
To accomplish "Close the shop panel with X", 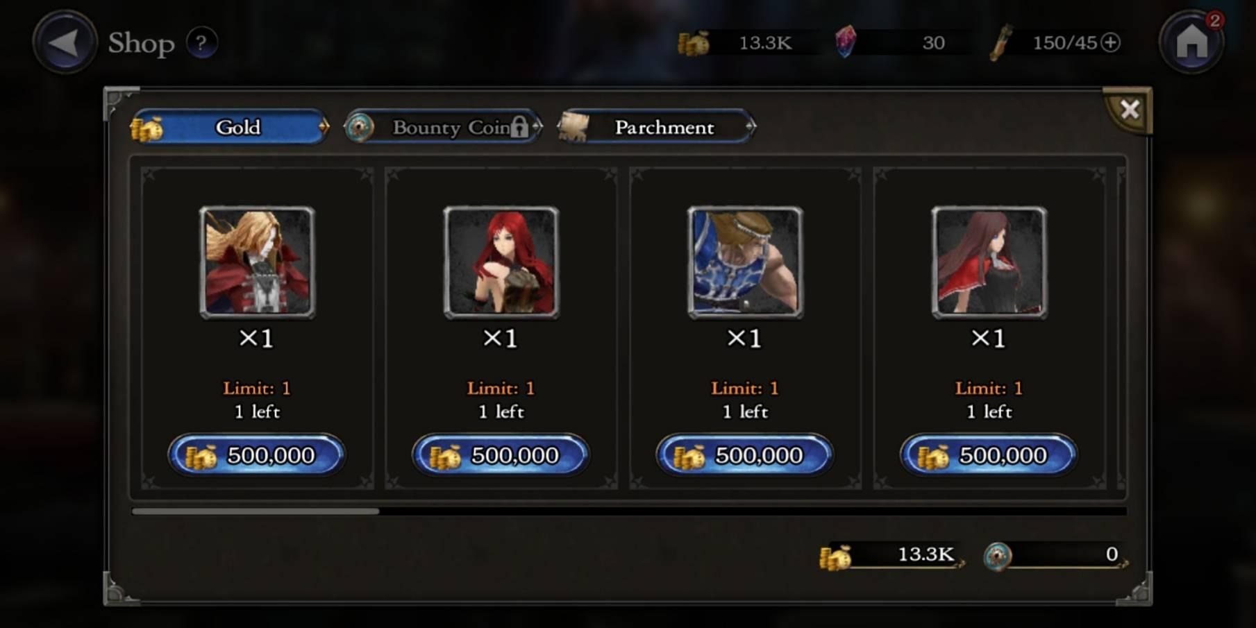I will (1129, 109).
